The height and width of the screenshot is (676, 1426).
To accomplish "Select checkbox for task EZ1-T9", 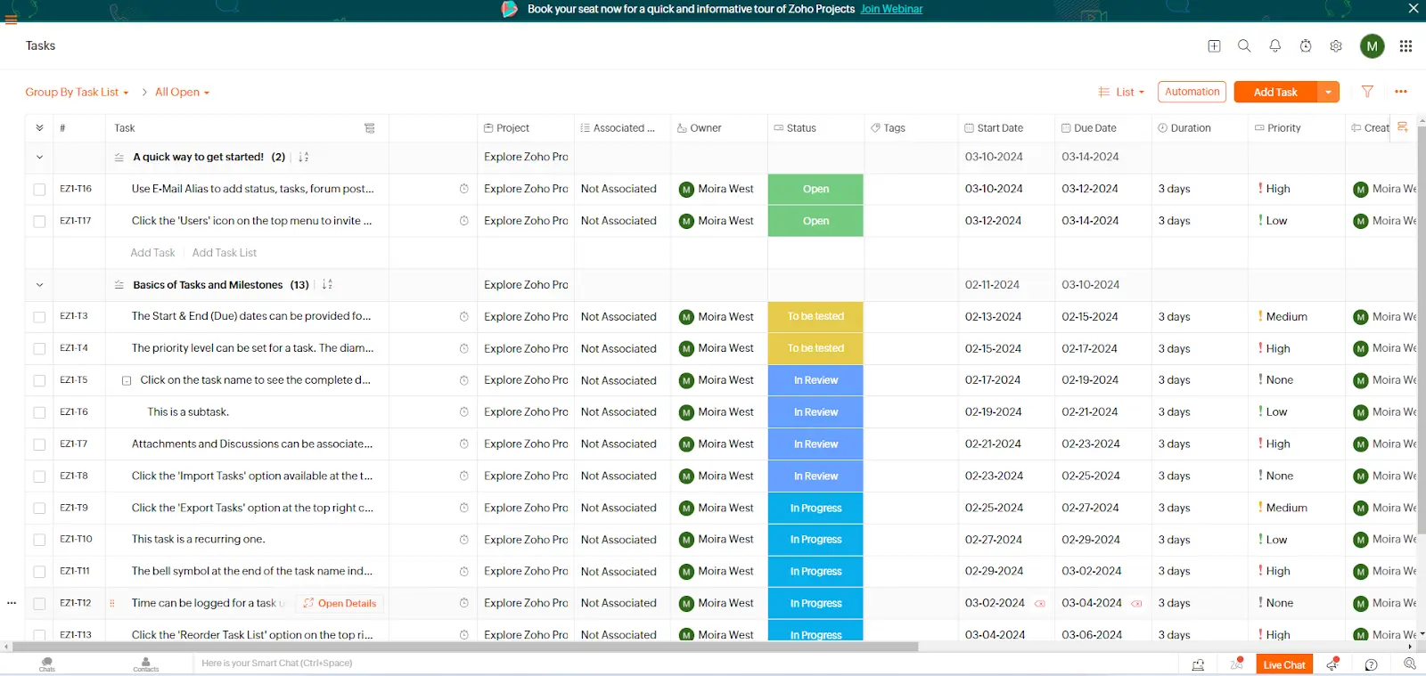I will 39,508.
